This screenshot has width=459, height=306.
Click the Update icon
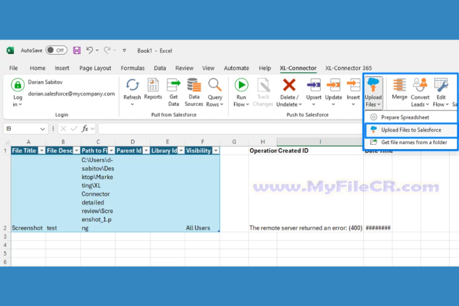[x=333, y=85]
